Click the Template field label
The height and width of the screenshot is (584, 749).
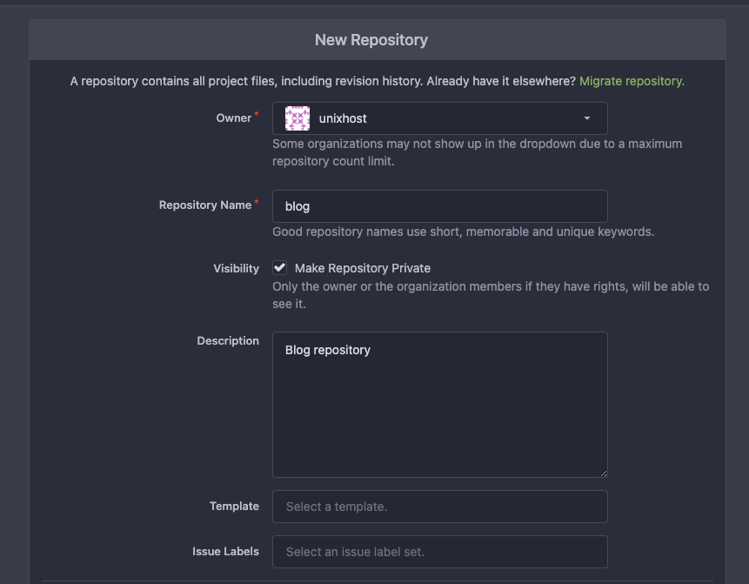(234, 506)
